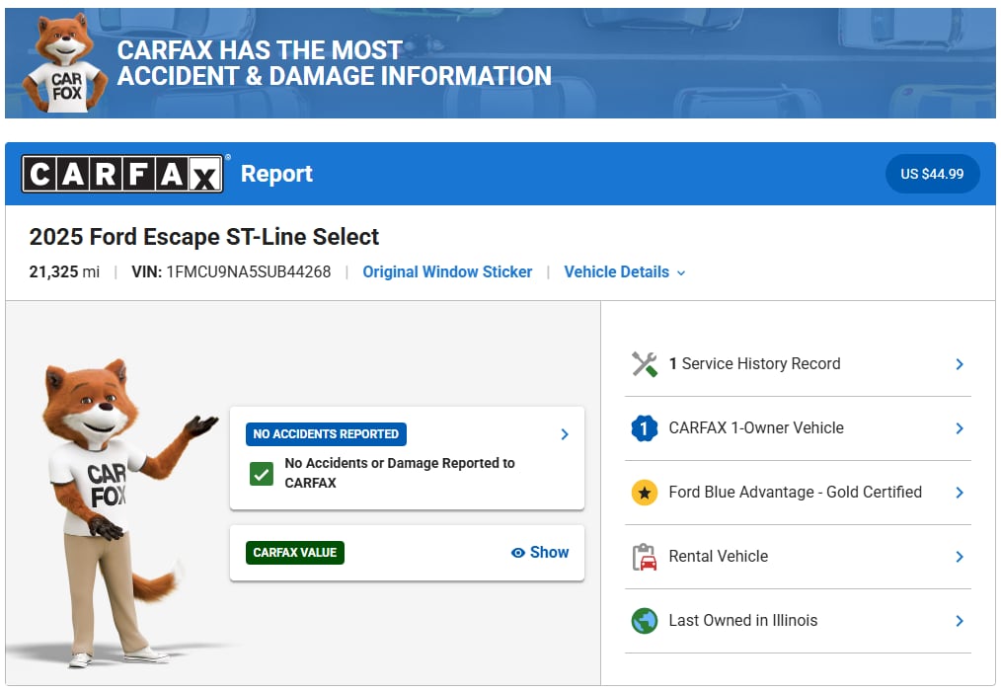Click the US $44.99 price button
This screenshot has width=1001, height=691.
[932, 174]
